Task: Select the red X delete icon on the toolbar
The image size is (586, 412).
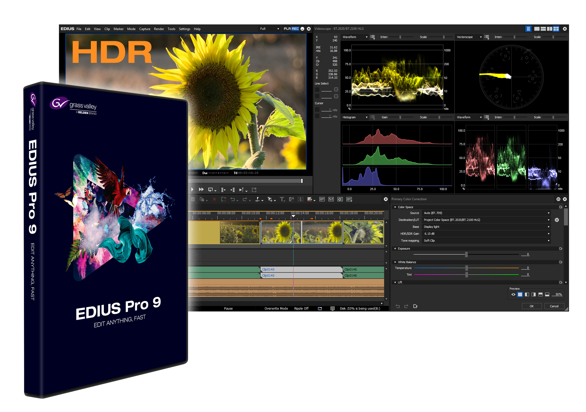Action: point(214,199)
